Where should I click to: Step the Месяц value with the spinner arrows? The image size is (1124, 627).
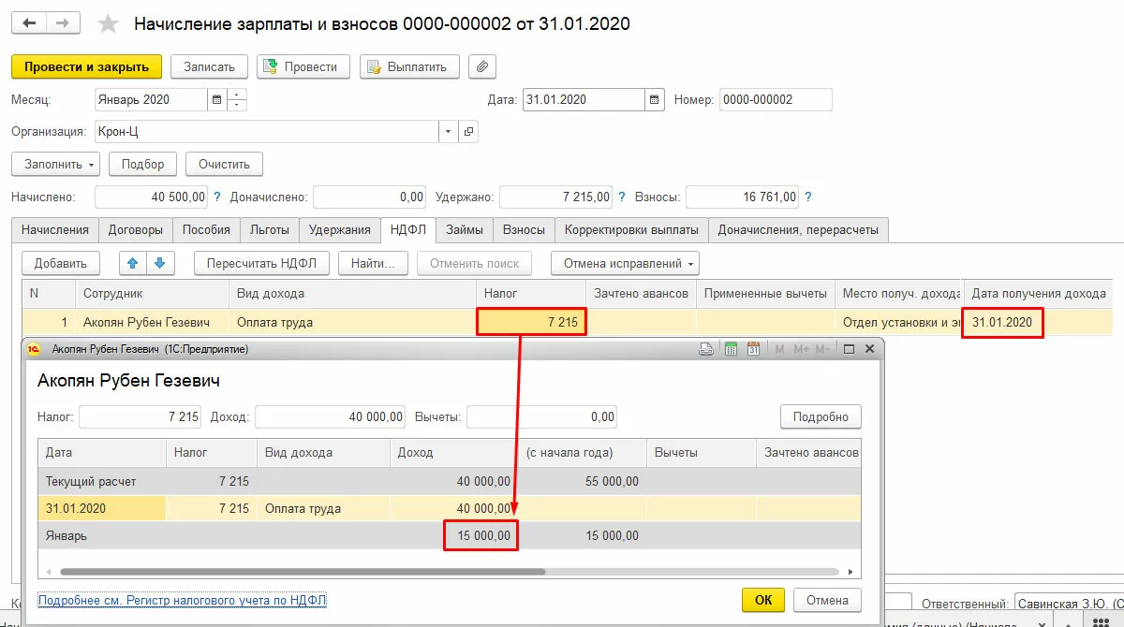pos(237,99)
